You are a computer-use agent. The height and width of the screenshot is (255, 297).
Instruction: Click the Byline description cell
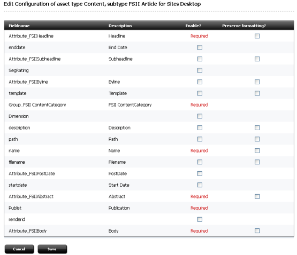114,82
